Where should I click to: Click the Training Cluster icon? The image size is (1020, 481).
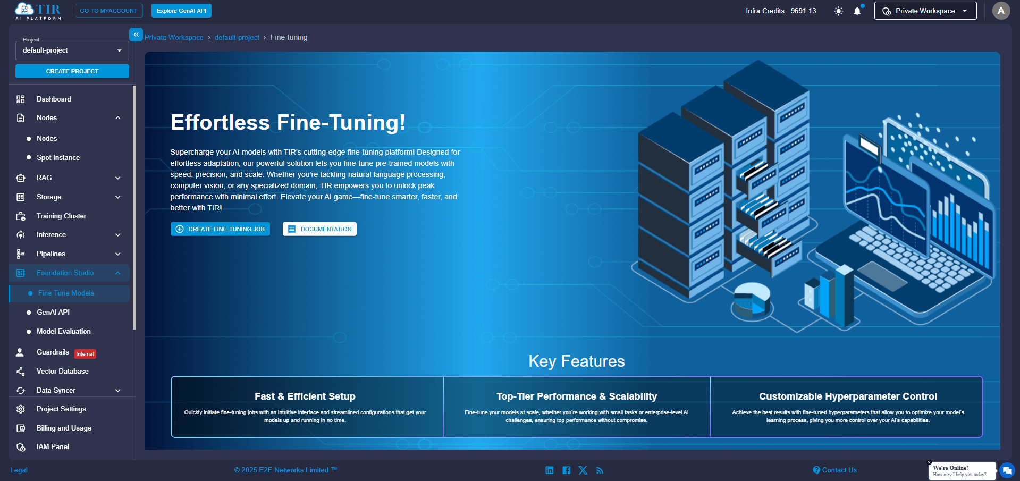click(21, 216)
